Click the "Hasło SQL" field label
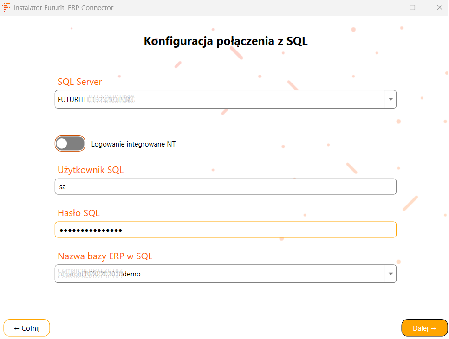The width and height of the screenshot is (449, 339). (78, 213)
